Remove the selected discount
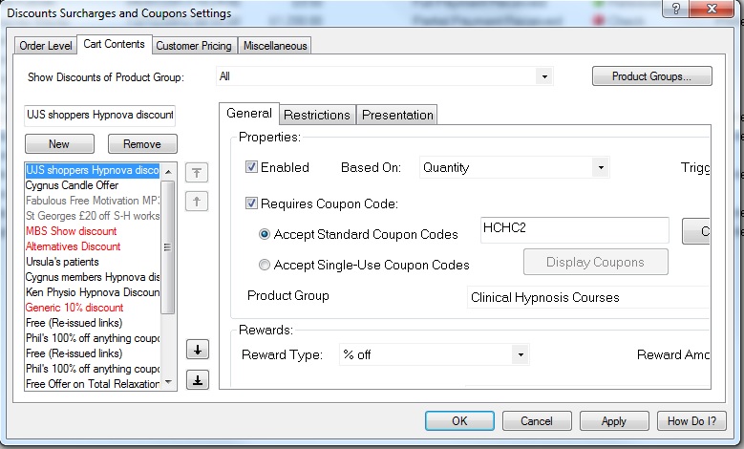The image size is (744, 449). pos(142,143)
